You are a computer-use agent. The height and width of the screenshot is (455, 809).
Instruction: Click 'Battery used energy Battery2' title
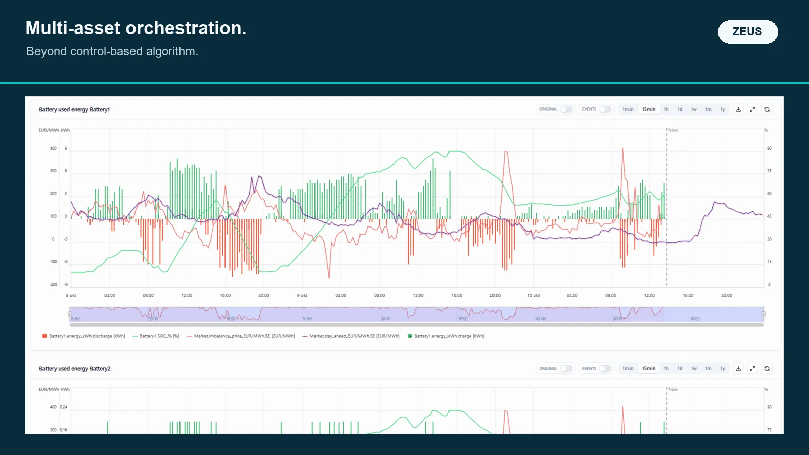(x=74, y=369)
